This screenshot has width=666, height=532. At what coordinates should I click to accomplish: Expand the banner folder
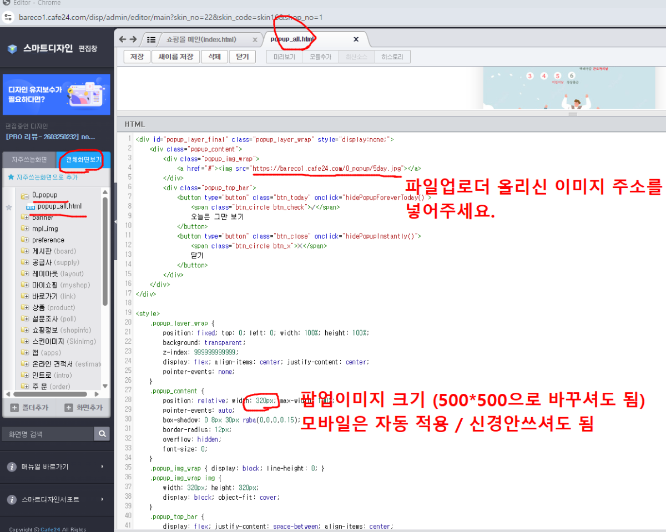25,217
